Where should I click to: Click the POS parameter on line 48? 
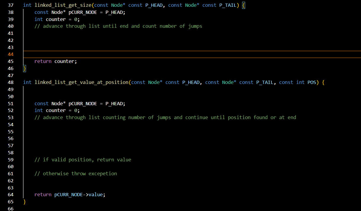tap(312, 82)
